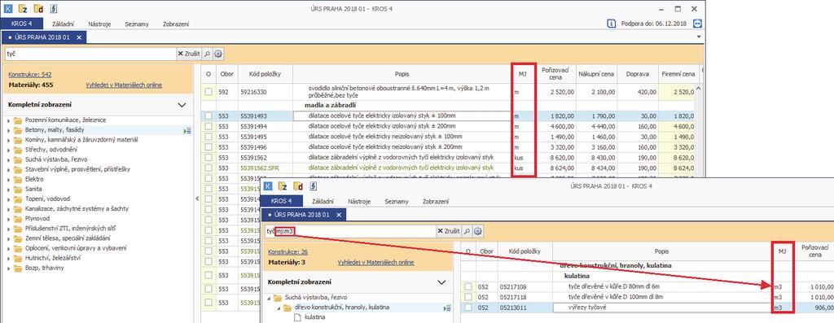Click Vyhledej v Materiálech online in the back window
This screenshot has height=323, width=834.
click(x=124, y=85)
